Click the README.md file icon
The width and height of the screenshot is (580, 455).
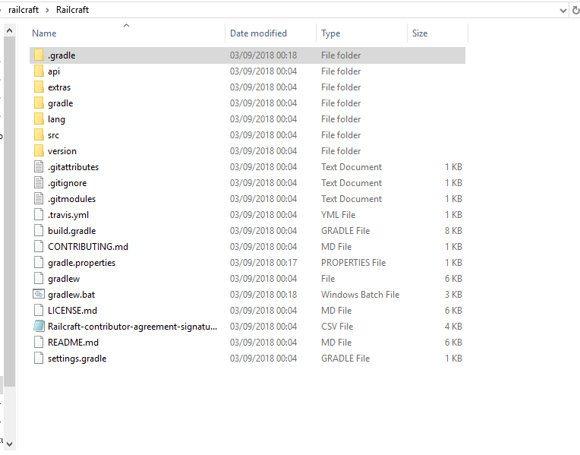(39, 342)
